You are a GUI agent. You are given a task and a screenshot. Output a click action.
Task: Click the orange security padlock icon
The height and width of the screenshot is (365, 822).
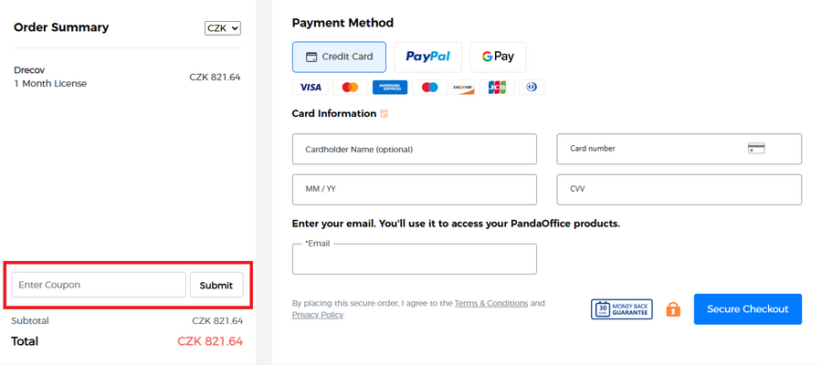pos(673,309)
